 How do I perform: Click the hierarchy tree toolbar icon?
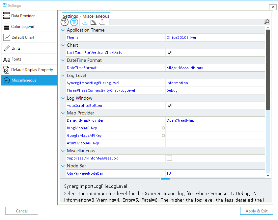point(94,22)
